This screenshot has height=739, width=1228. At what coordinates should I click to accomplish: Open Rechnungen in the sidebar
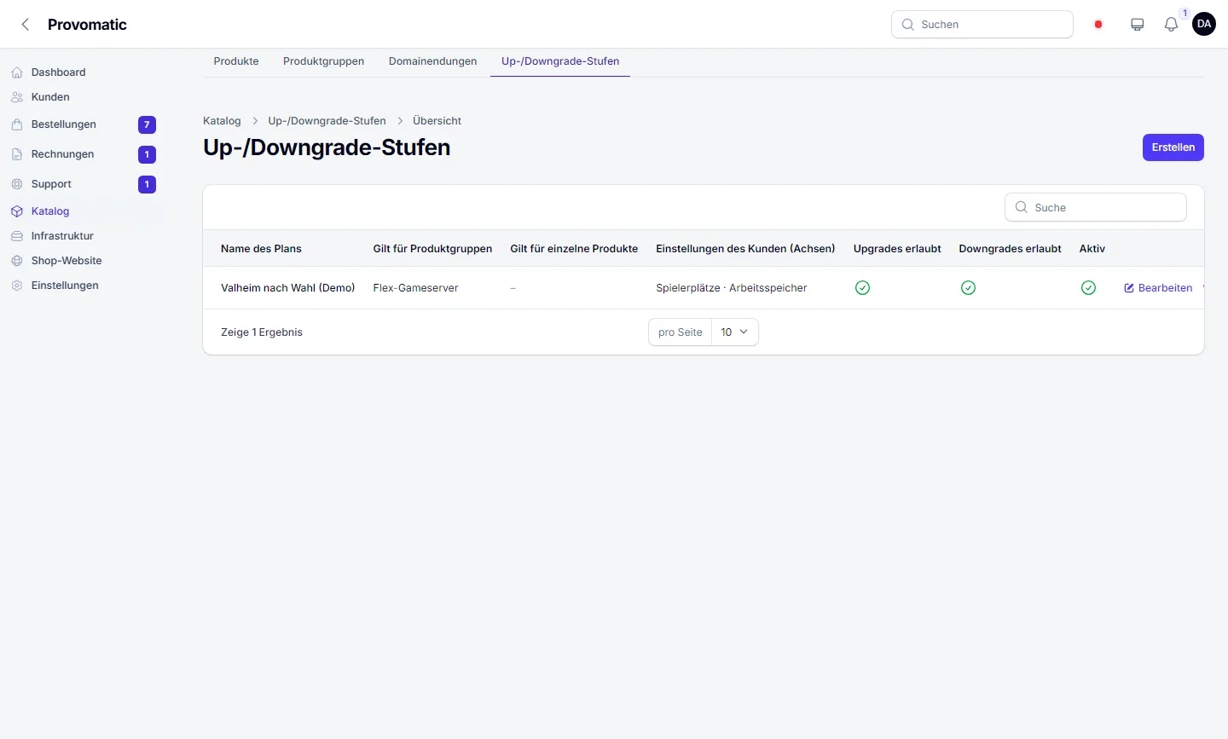click(62, 154)
